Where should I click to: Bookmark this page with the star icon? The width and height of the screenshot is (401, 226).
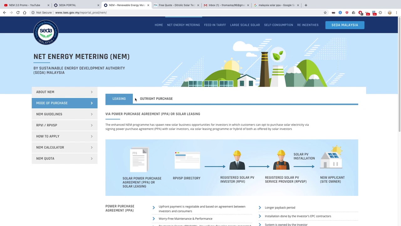(x=325, y=13)
